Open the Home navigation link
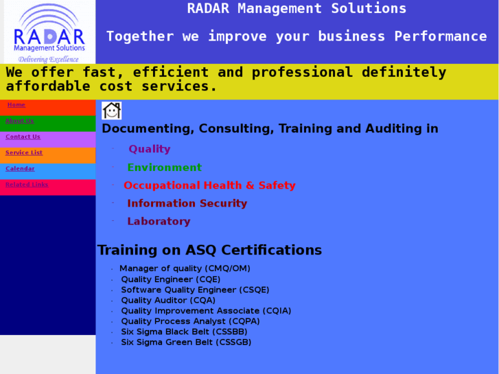 click(x=16, y=105)
